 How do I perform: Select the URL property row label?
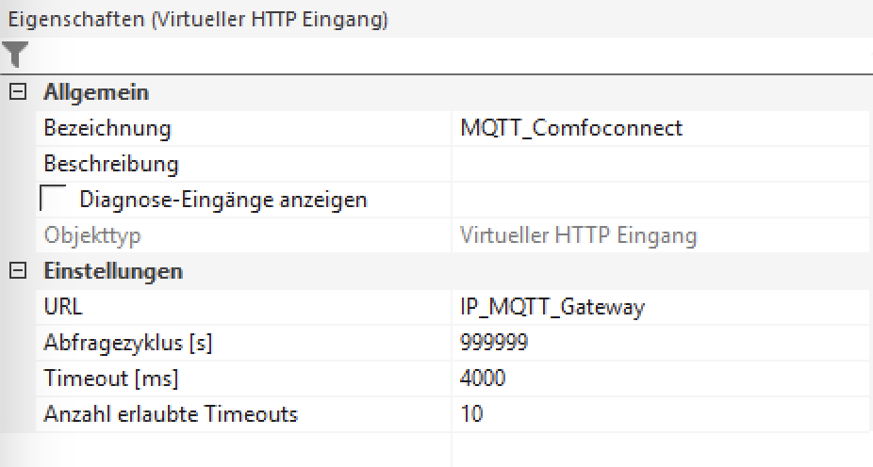click(63, 307)
